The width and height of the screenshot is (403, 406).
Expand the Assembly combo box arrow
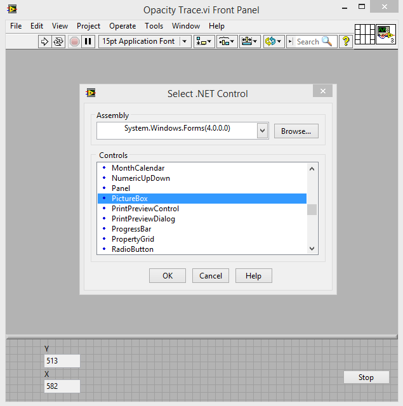262,131
